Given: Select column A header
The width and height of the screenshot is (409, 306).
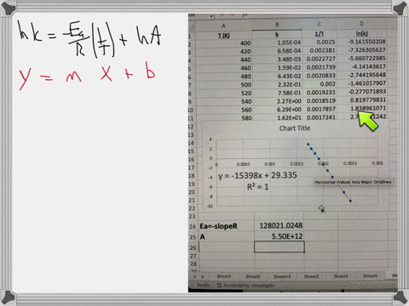Looking at the screenshot, I should click(223, 26).
